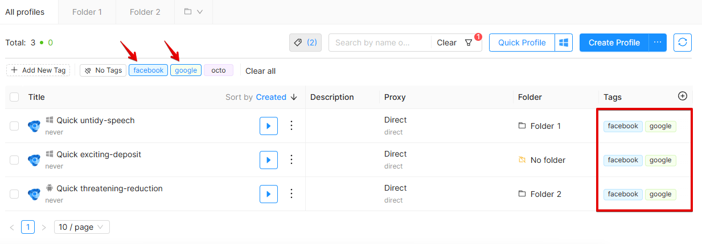Click the Description column header
The width and height of the screenshot is (702, 244).
332,97
